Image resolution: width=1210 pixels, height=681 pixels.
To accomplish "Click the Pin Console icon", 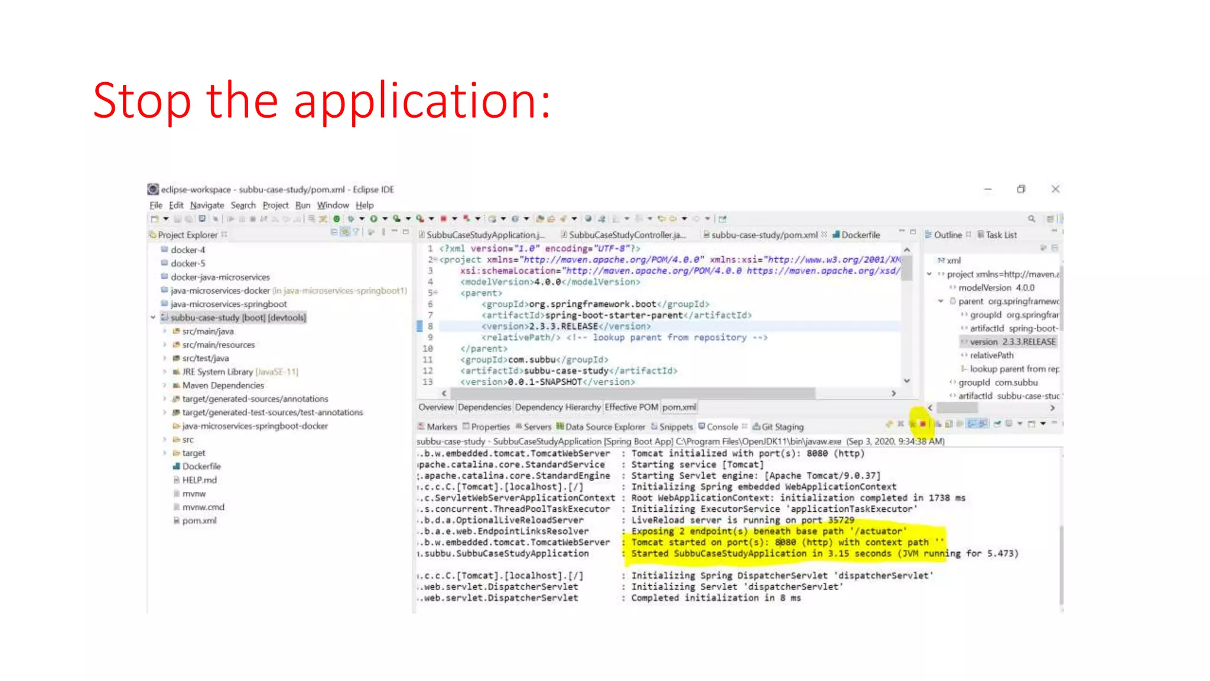I will [997, 424].
